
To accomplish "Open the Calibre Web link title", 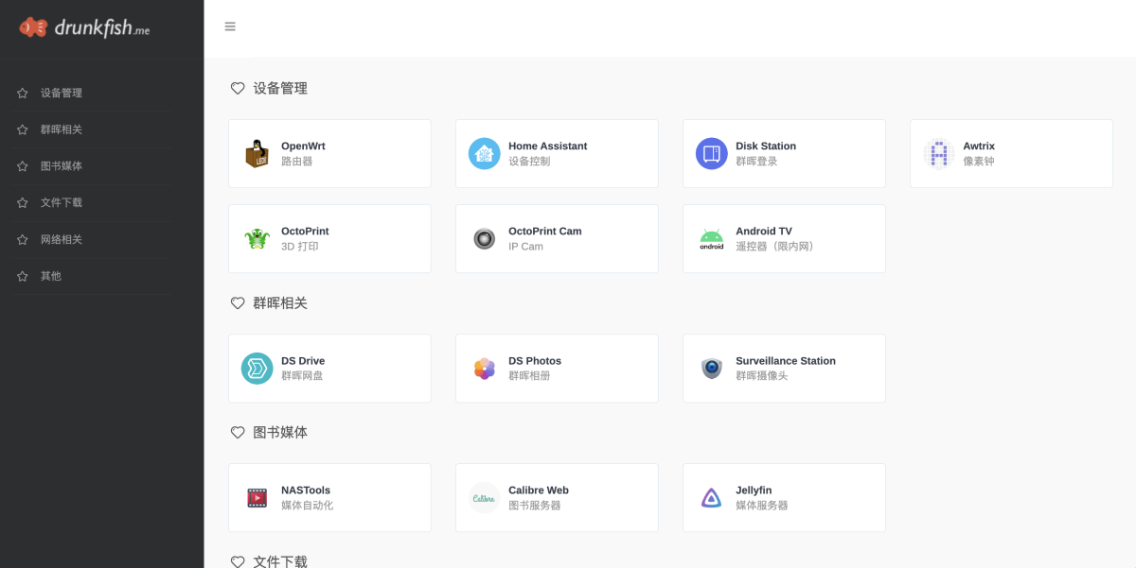I will point(539,490).
